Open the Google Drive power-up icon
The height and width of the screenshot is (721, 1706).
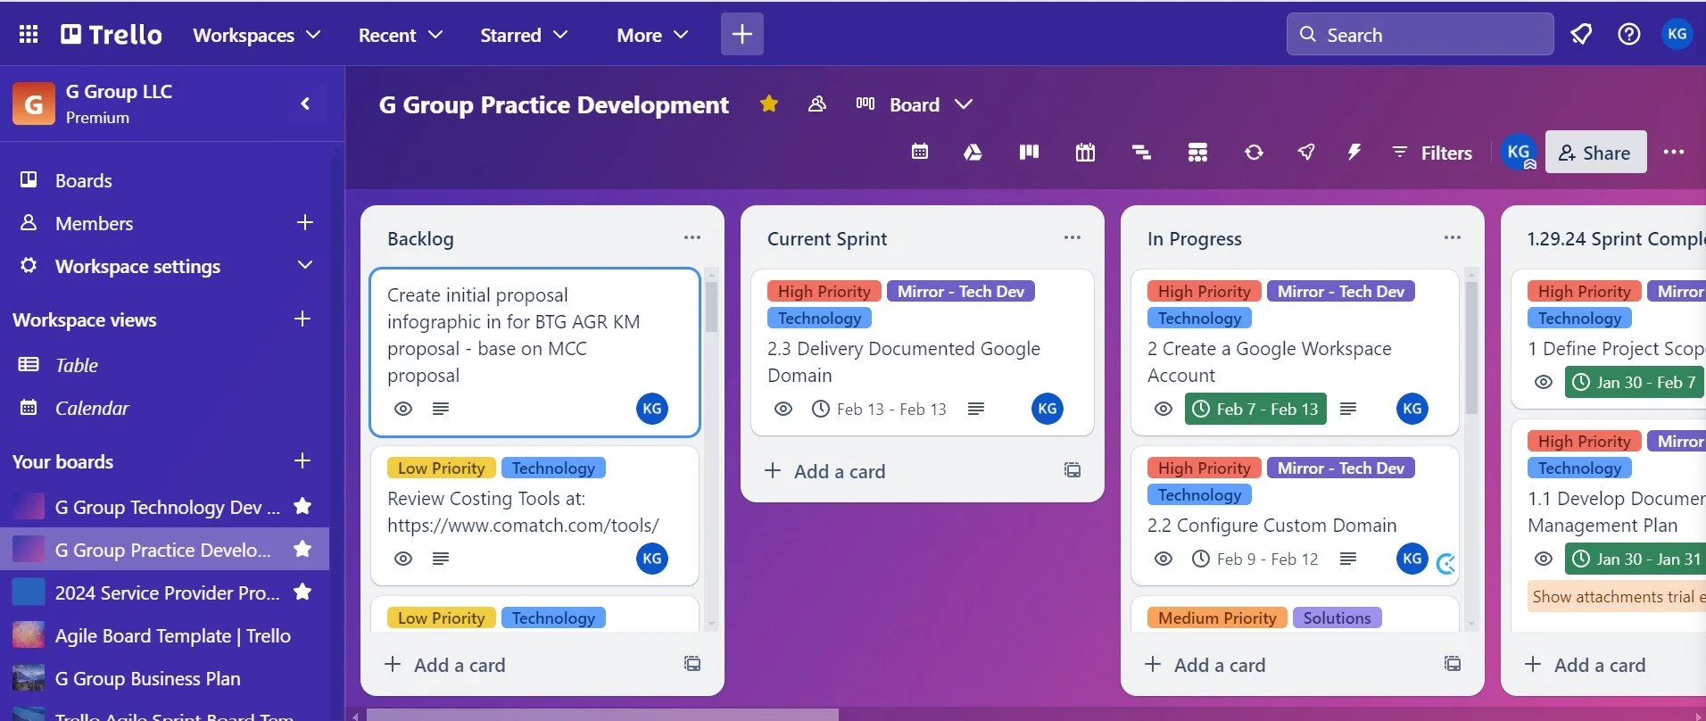[x=973, y=152]
